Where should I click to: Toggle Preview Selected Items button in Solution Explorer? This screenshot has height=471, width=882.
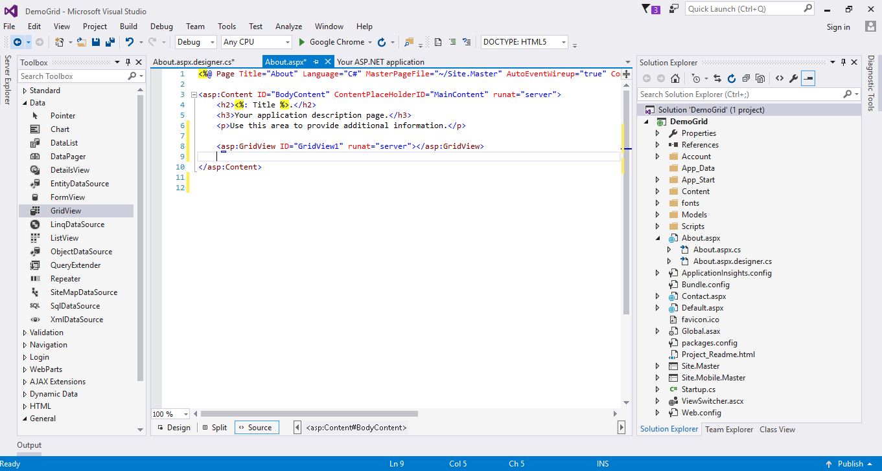tap(808, 78)
